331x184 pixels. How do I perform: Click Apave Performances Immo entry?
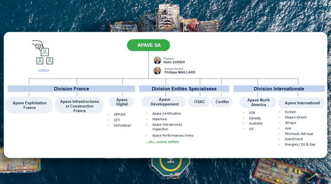pos(173,135)
